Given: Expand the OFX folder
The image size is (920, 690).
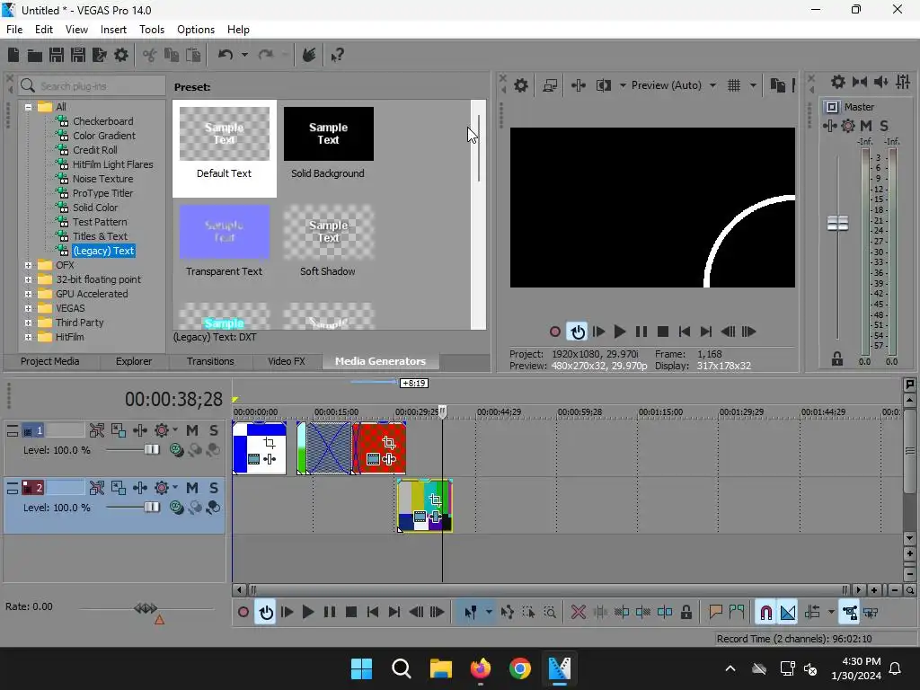Looking at the screenshot, I should coord(28,265).
